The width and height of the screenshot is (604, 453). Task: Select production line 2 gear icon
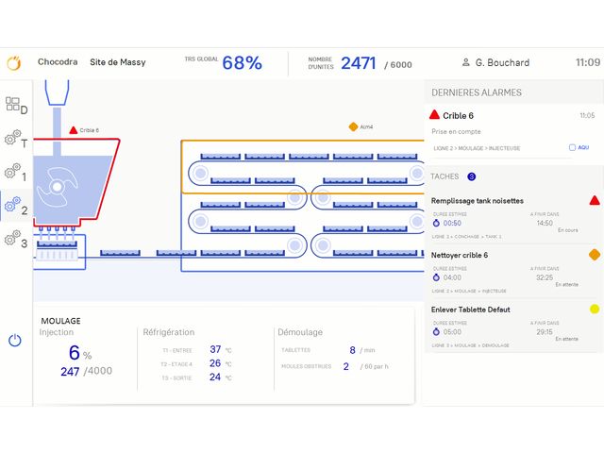pyautogui.click(x=13, y=206)
